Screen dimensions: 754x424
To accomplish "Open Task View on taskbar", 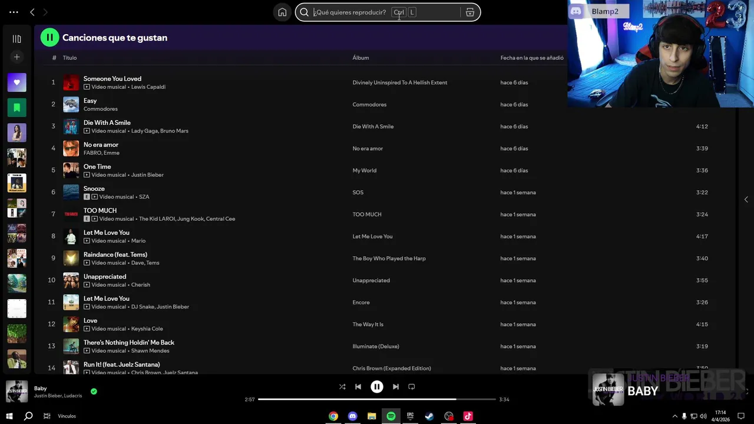I will [47, 416].
